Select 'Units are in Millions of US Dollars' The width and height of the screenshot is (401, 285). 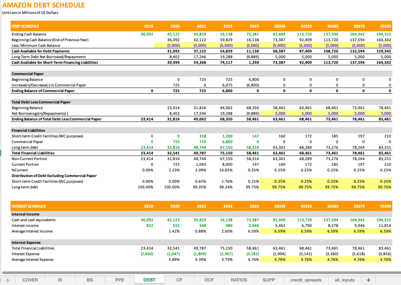click(30, 12)
